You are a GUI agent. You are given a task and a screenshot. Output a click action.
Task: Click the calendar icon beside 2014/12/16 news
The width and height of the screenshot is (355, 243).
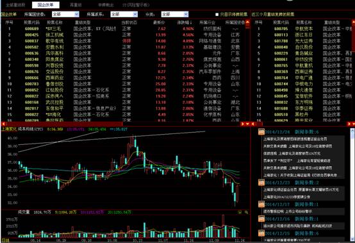[261, 219]
